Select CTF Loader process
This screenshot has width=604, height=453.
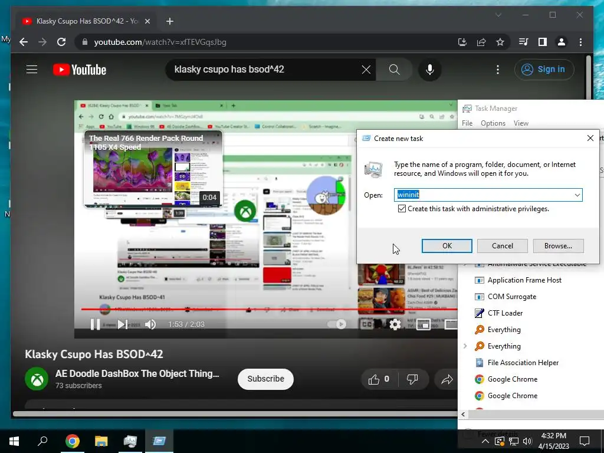click(505, 313)
